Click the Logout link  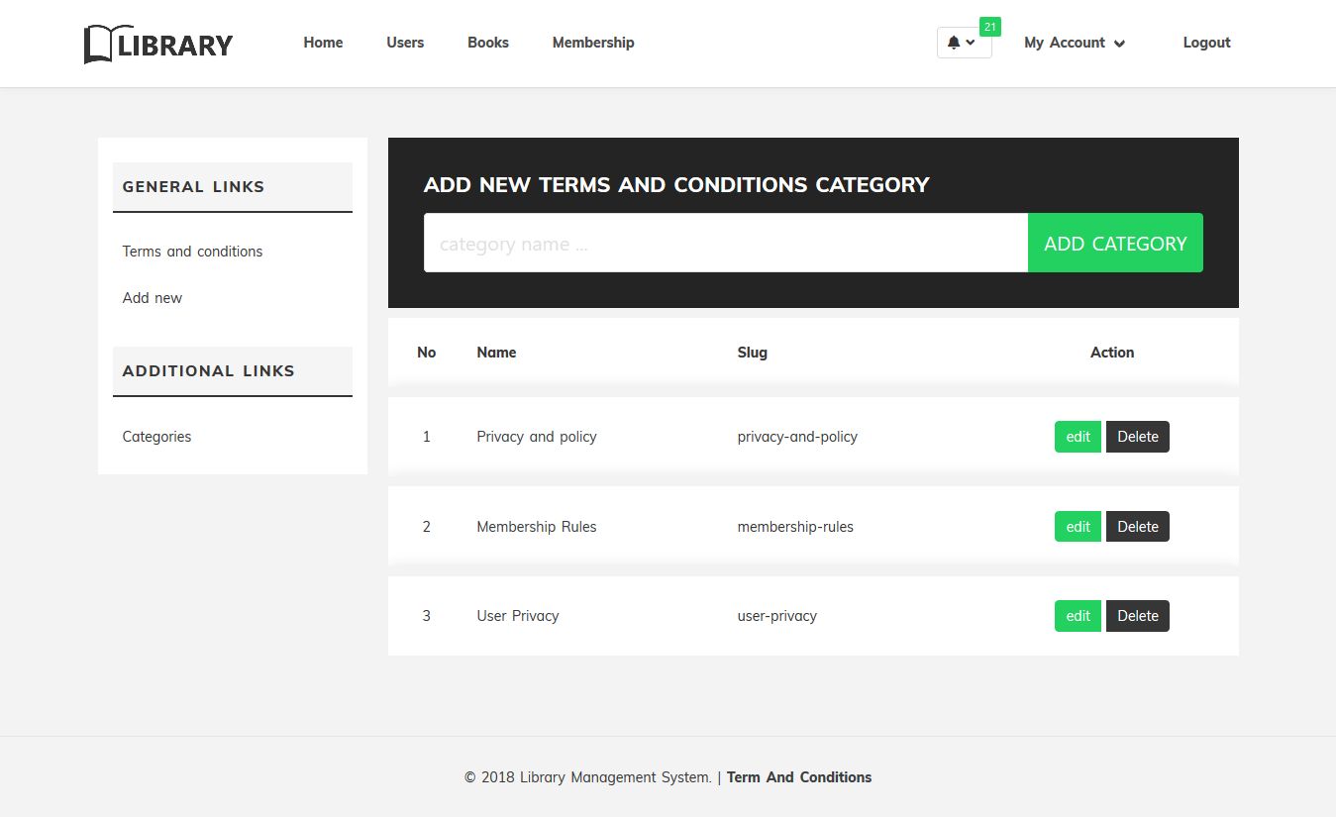pos(1206,43)
